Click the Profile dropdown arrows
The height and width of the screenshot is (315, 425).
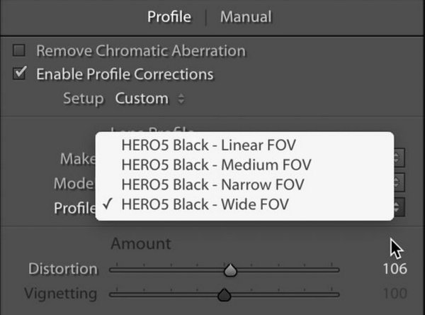(399, 207)
